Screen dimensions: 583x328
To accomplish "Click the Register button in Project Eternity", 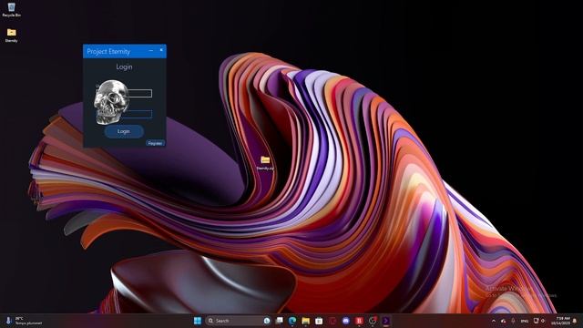I will point(155,143).
